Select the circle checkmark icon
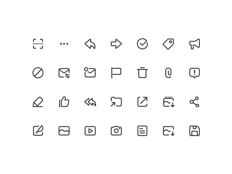Viewport: 232px width, 174px height. coord(142,44)
